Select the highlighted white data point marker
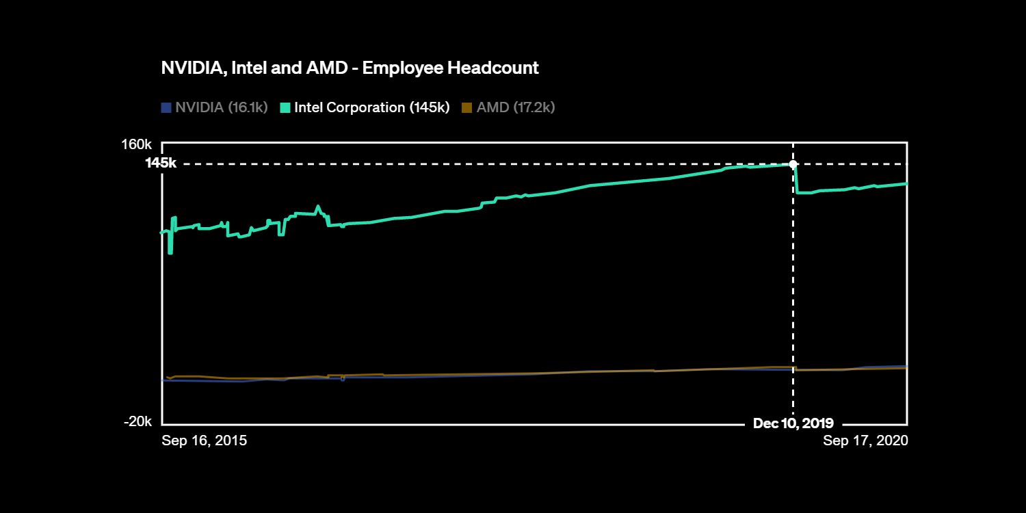 [x=793, y=164]
